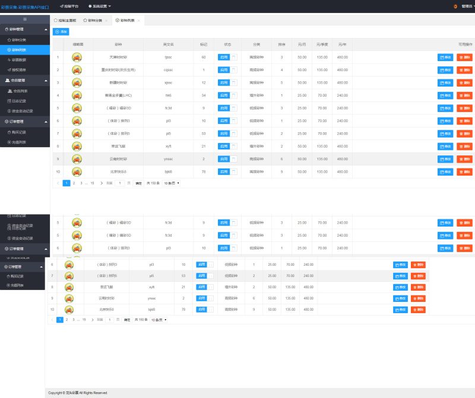This screenshot has width=475, height=398.
Task: Toggle the 启用 switch for hk6
Action: (227, 95)
